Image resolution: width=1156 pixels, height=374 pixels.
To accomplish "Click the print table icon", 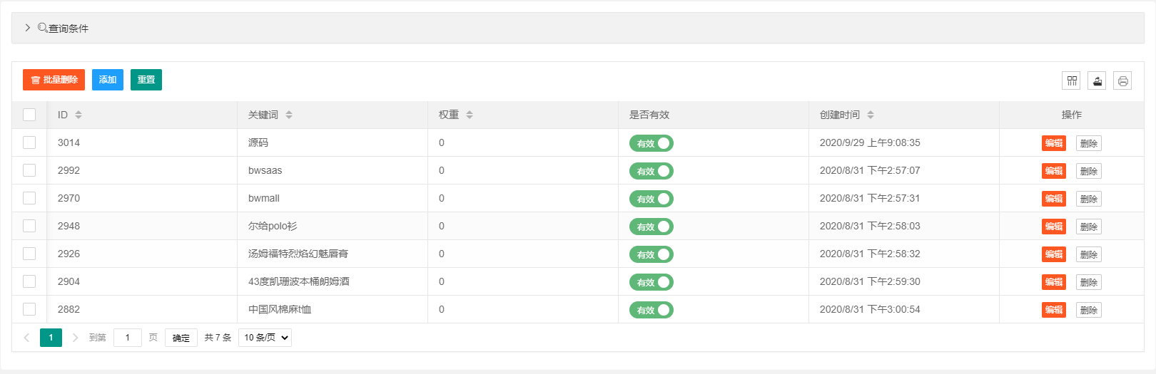I will coord(1122,80).
